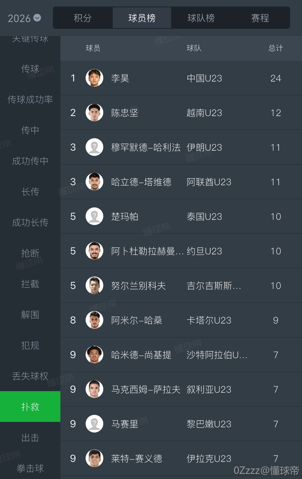Viewport: 302px width, 479px height.
Task: Click 哈立德-塔维德's avatar photo
Action: click(x=94, y=182)
